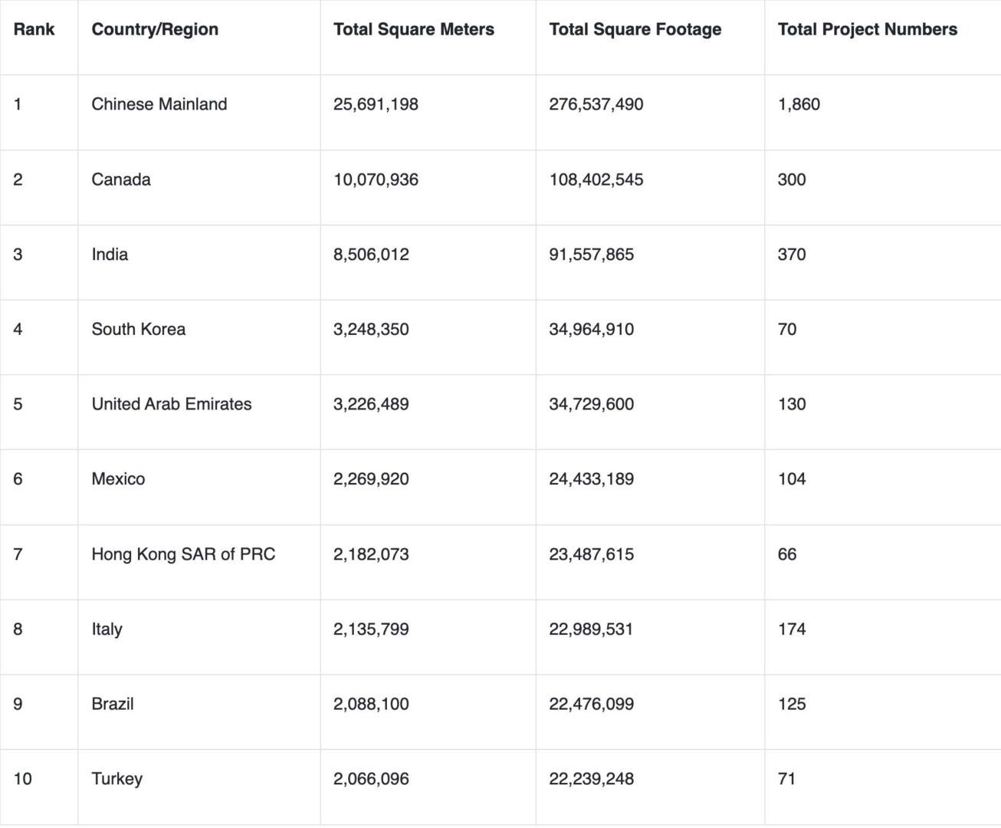Click the United Arab Emirates cell
This screenshot has width=1001, height=828.
coord(172,404)
